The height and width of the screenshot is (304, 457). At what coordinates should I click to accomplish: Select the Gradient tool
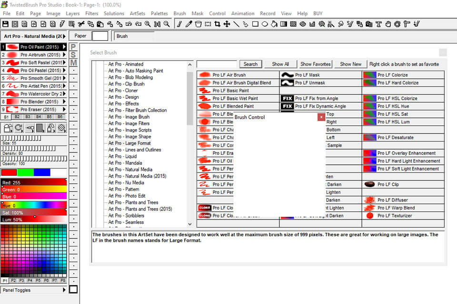(284, 24)
